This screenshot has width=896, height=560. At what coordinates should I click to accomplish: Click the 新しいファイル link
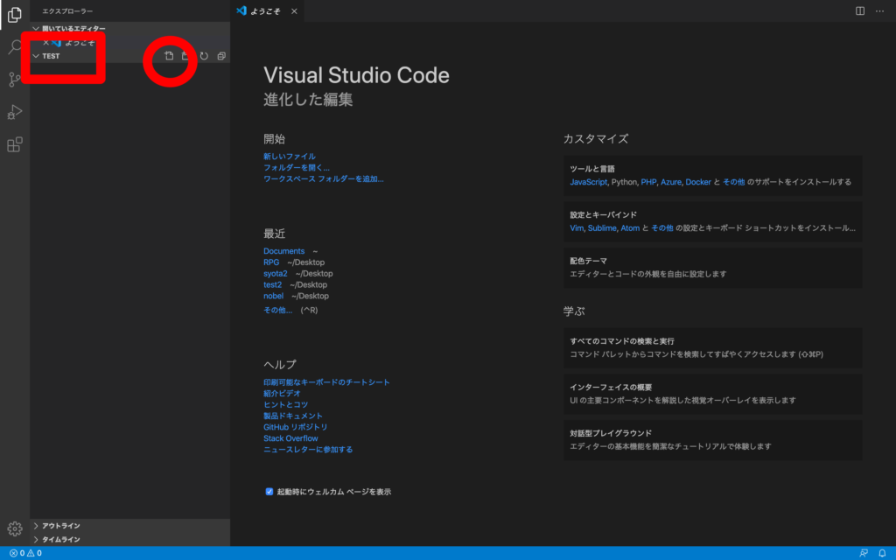point(289,156)
